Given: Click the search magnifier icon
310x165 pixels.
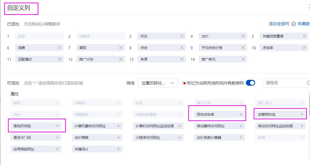Looking at the screenshot, I should (308, 83).
